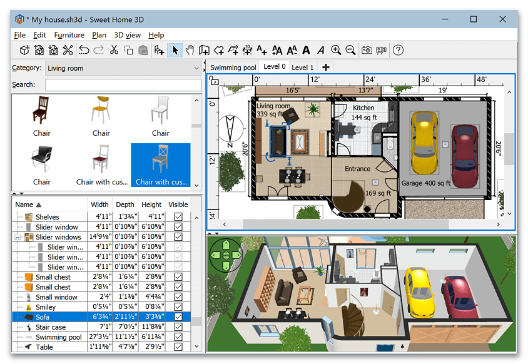Viewport: 528px width, 364px height.
Task: Switch to the Level 1 tab
Action: [x=302, y=68]
